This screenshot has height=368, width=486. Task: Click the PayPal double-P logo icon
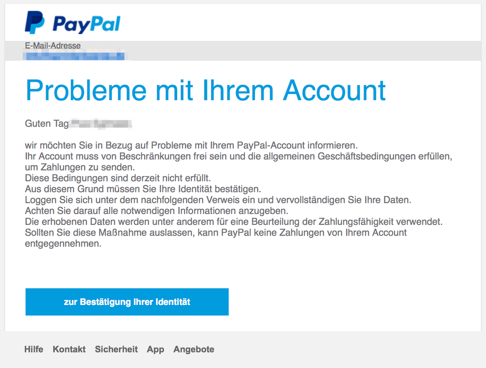click(35, 23)
